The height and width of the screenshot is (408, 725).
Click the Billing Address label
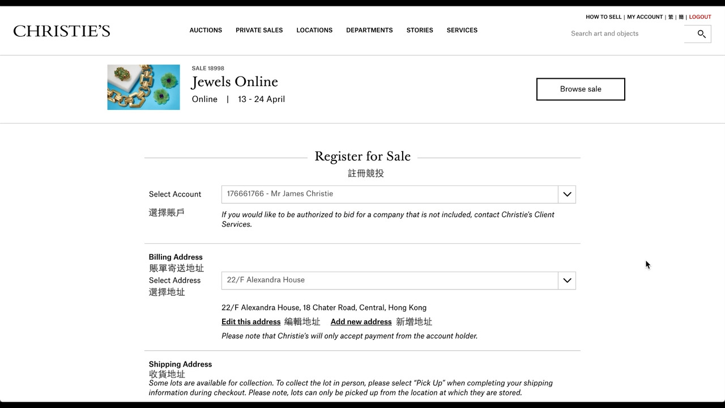click(176, 257)
